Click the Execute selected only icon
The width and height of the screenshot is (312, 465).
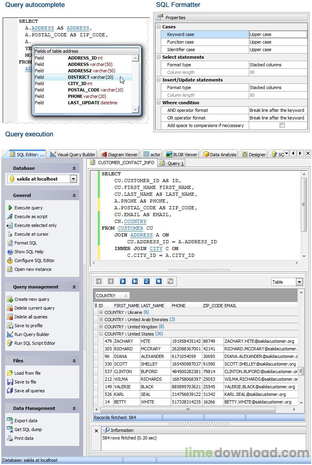10,225
